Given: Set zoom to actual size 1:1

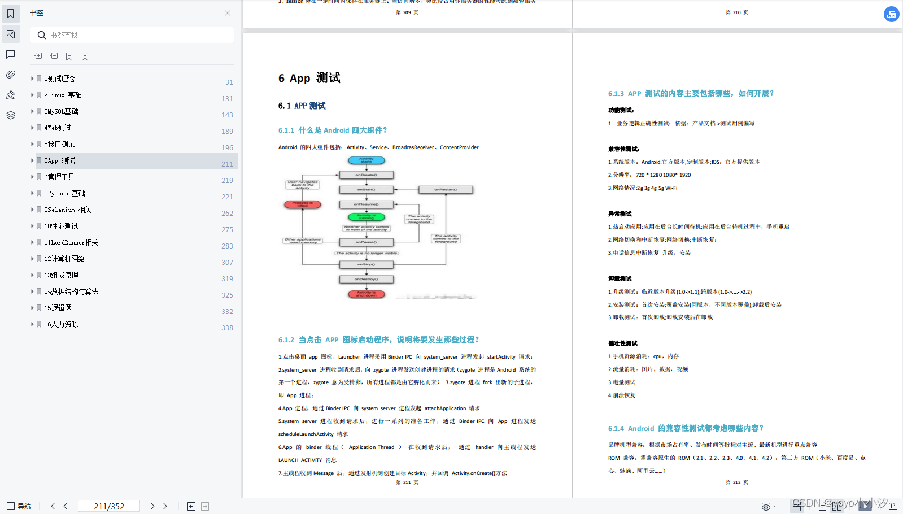Looking at the screenshot, I should tap(893, 507).
